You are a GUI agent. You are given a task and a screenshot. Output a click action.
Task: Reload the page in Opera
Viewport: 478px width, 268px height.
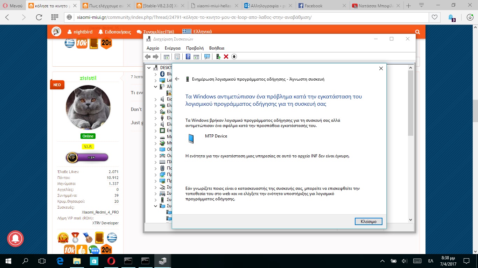[x=39, y=17]
